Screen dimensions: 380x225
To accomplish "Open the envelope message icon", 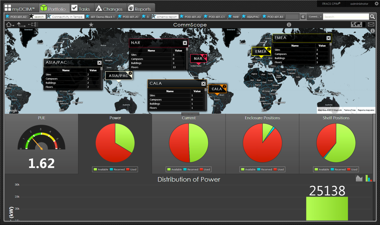I will [x=371, y=24].
